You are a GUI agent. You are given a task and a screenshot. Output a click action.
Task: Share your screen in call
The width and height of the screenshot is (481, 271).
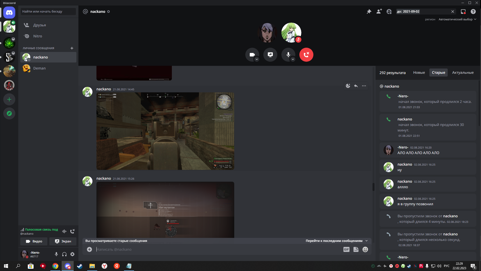(x=270, y=55)
